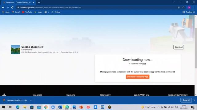Expand the download item options chevron
The height and width of the screenshot is (110, 197).
point(31,100)
